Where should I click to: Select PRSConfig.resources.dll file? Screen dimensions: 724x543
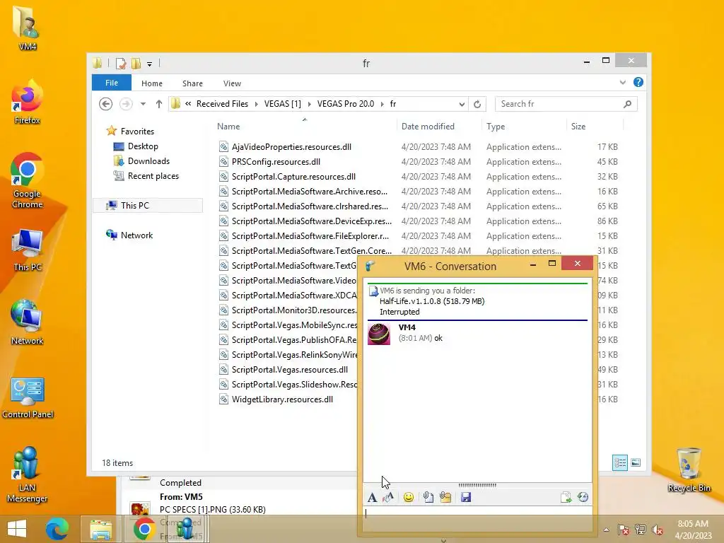pos(276,162)
